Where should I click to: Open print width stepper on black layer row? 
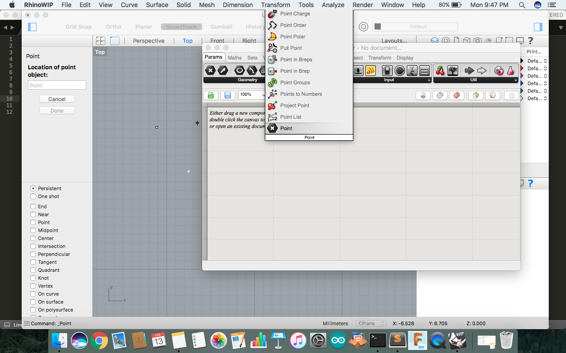(545, 61)
